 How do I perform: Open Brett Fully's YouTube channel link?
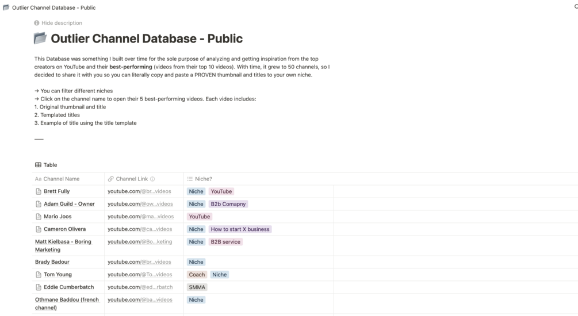point(139,191)
